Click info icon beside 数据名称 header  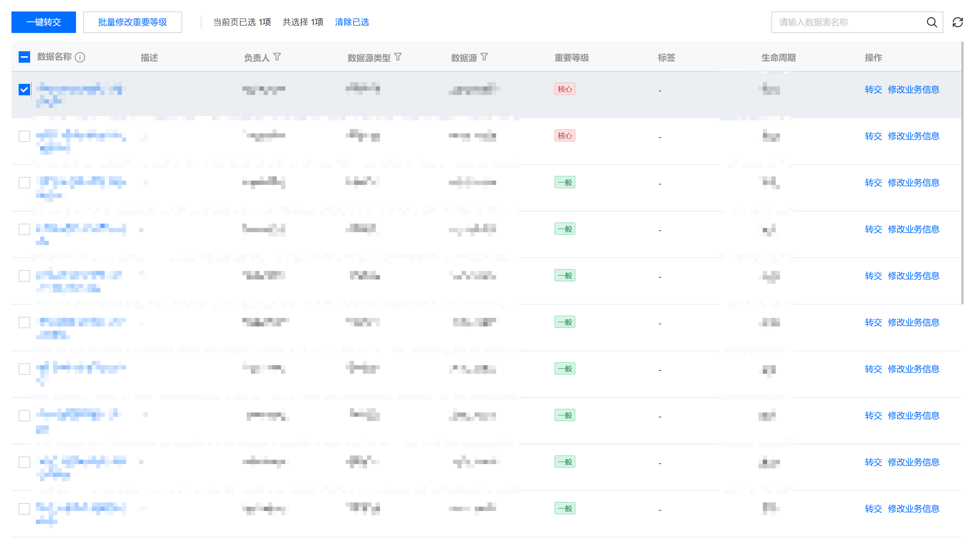pos(80,57)
